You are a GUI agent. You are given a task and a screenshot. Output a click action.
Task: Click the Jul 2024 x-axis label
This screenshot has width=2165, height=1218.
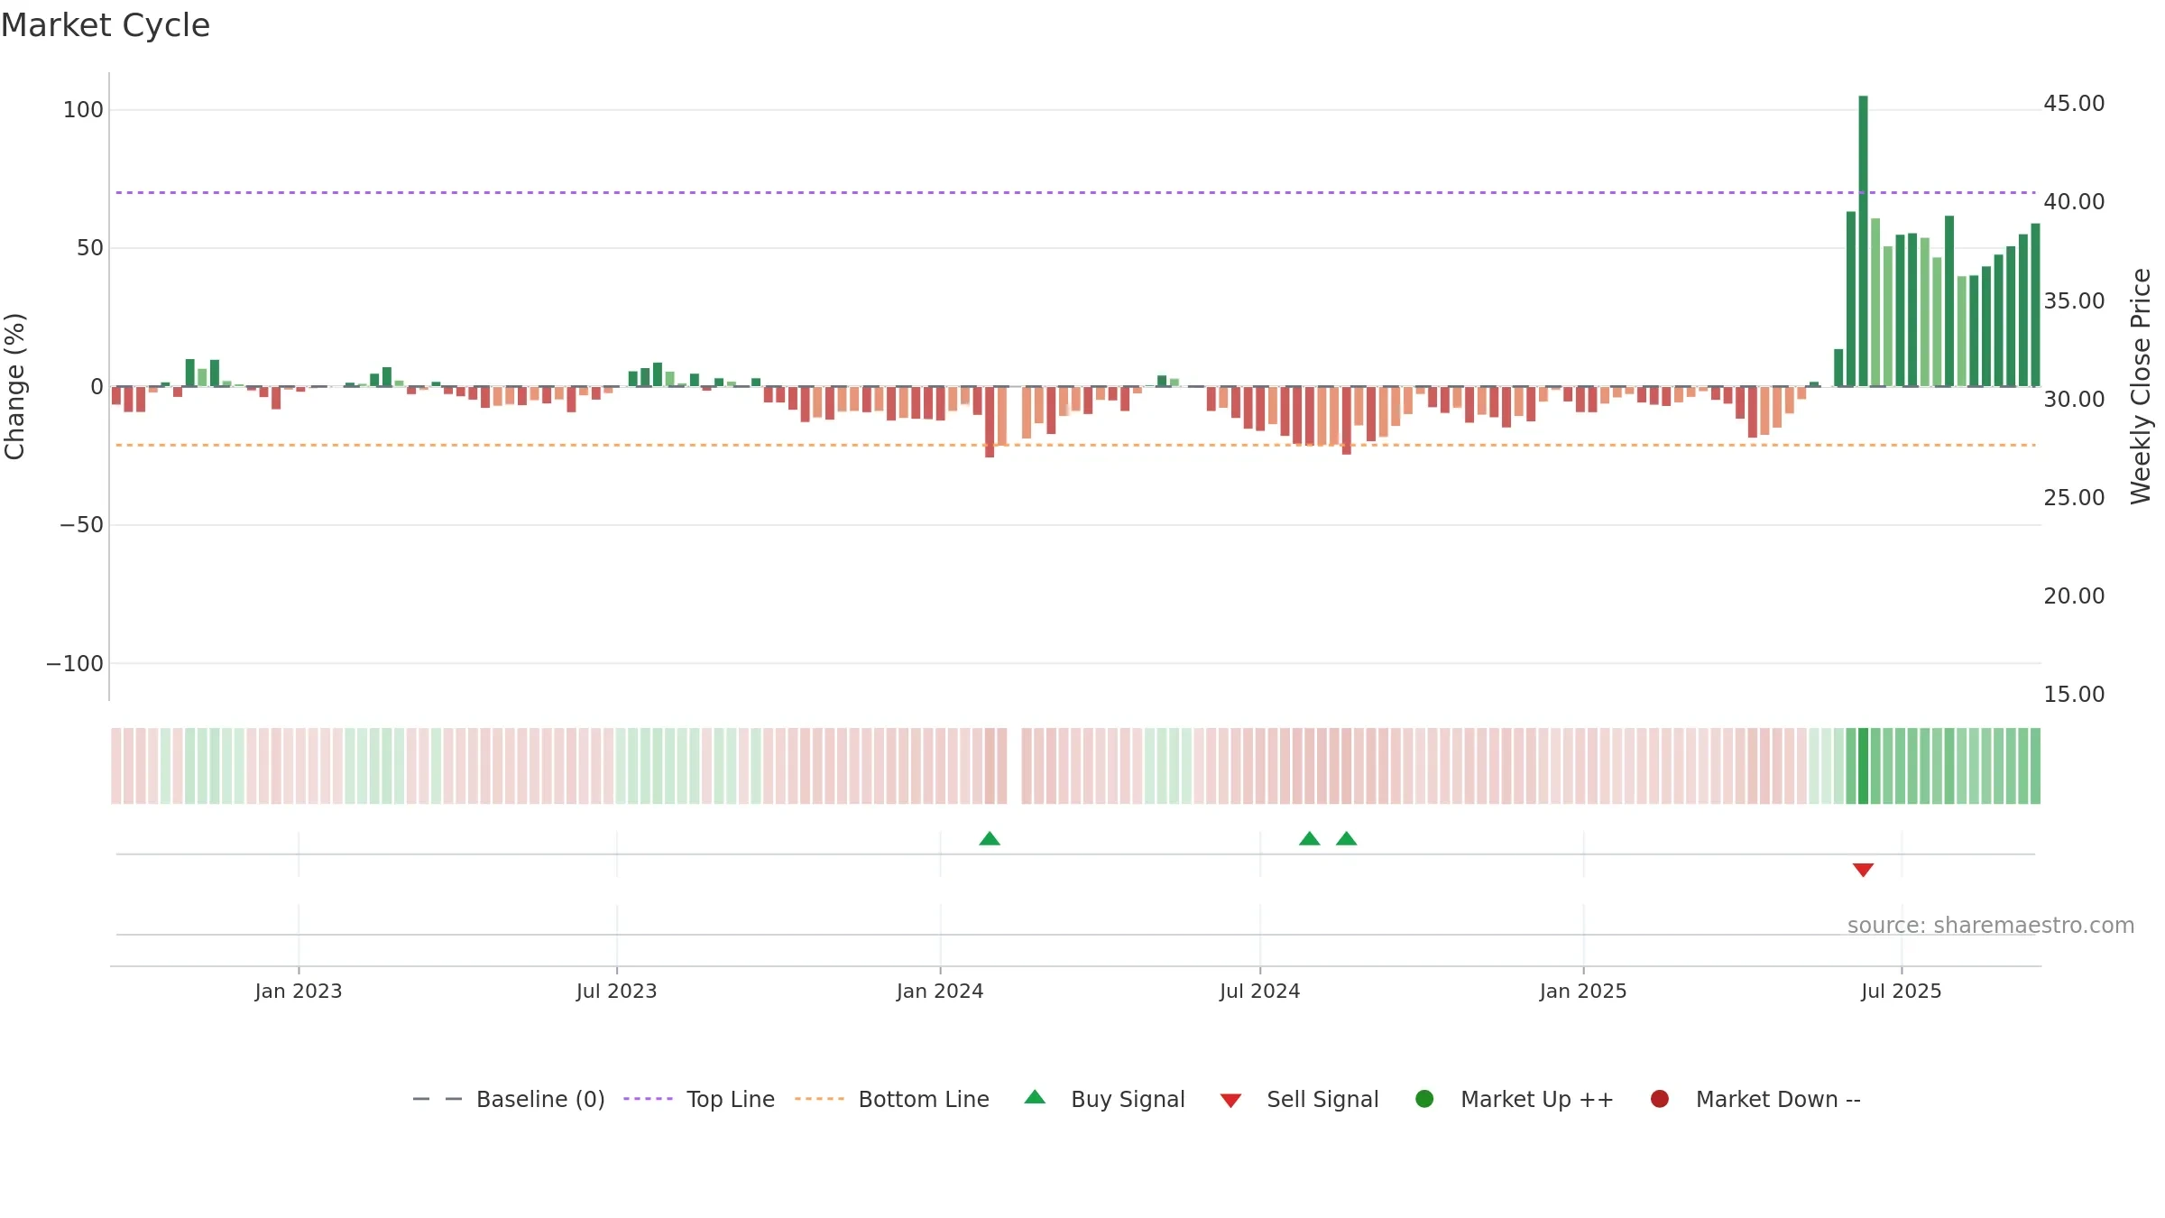tap(1260, 992)
